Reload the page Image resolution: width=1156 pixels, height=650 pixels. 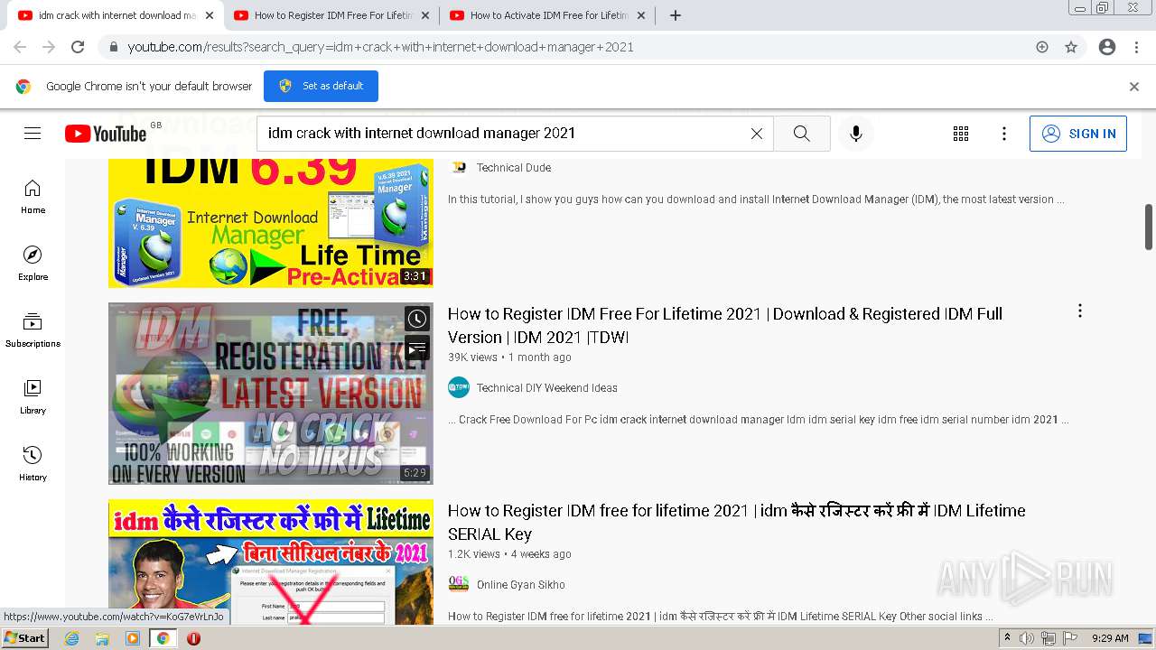click(78, 47)
